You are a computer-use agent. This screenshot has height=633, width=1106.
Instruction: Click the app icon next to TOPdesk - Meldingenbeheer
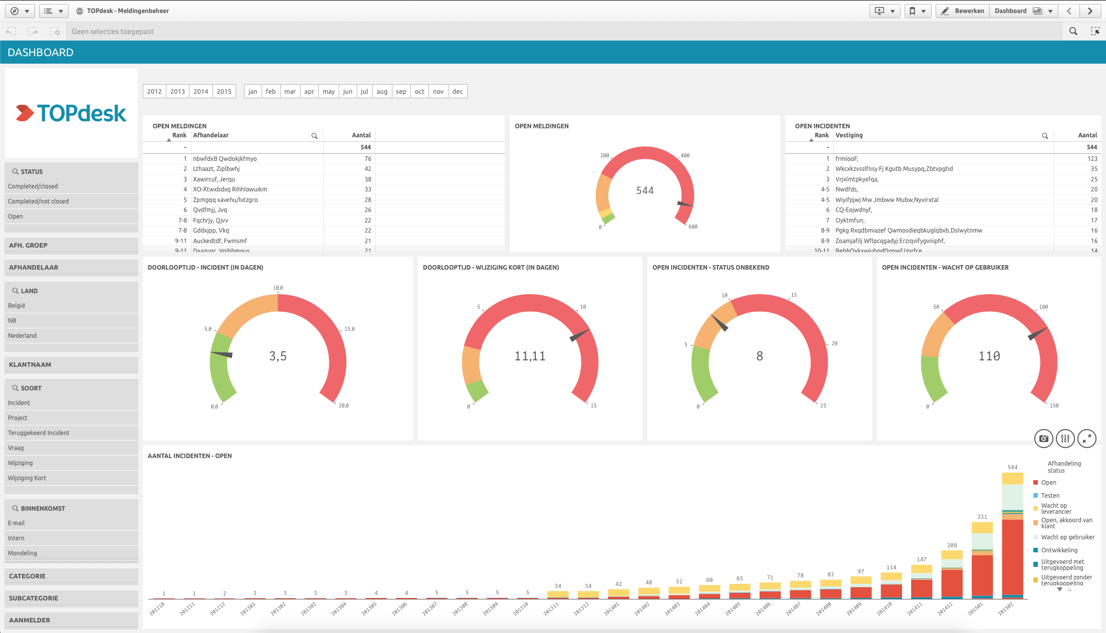pyautogui.click(x=79, y=11)
